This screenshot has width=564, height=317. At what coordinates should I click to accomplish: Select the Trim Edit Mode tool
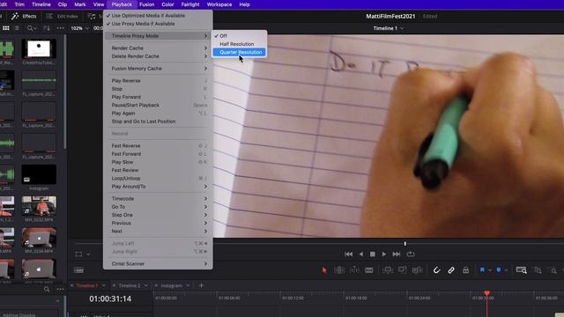[339, 270]
